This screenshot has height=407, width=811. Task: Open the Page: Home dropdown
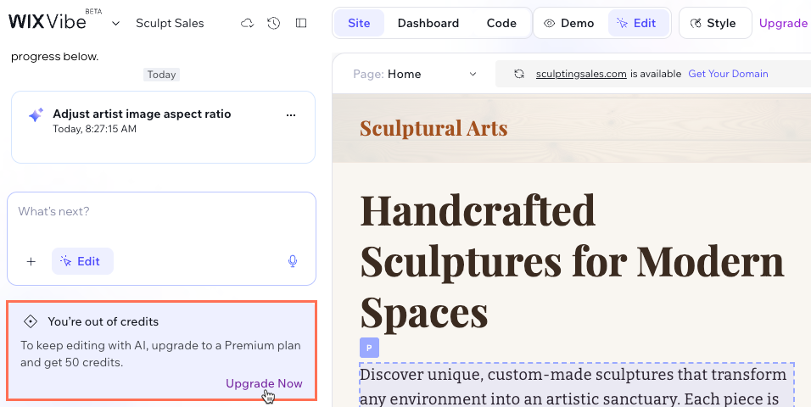(416, 74)
